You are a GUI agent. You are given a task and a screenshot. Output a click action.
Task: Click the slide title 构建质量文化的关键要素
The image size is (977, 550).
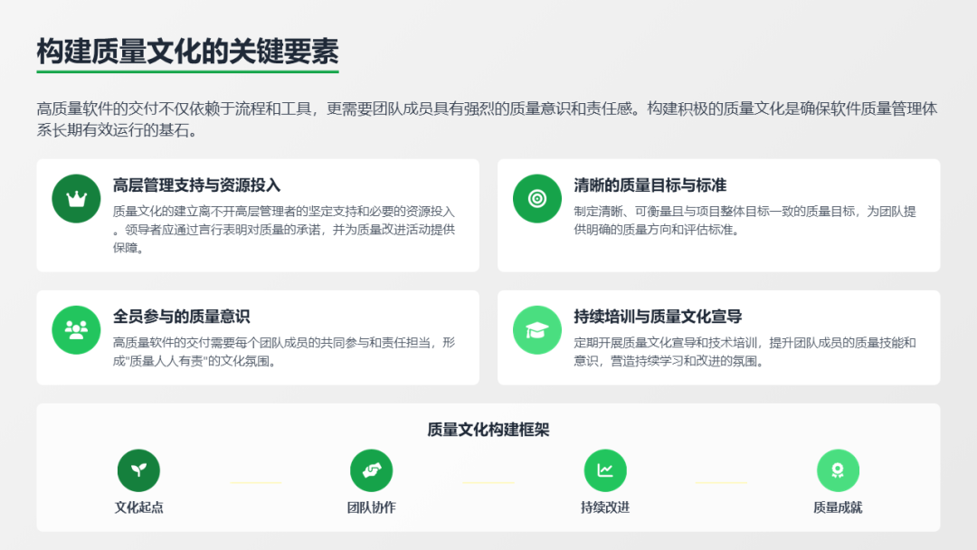[x=187, y=52]
